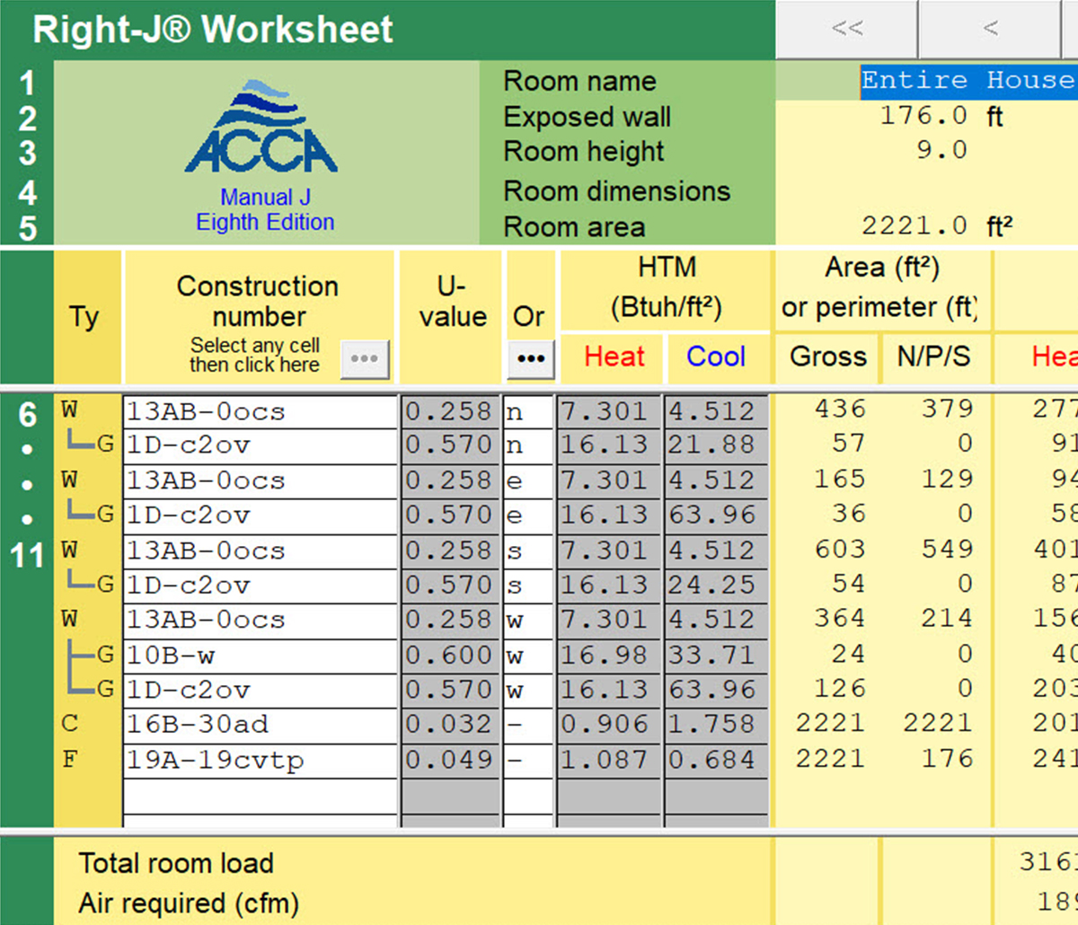Image resolution: width=1078 pixels, height=925 pixels.
Task: Select the room area 2221.0 value
Action: [x=914, y=225]
